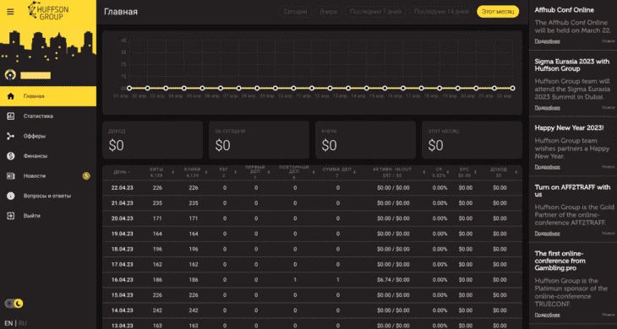Viewport: 617px width, 329px height.
Task: Click the date 21.04.23 row
Action: 313,203
